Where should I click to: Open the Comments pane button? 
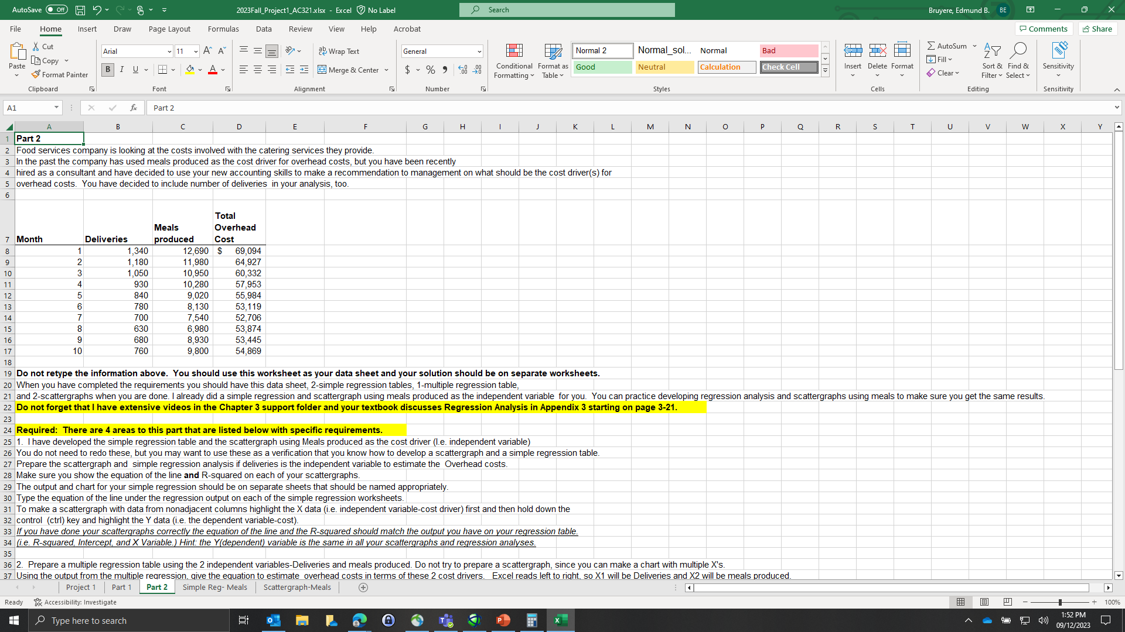click(x=1044, y=29)
